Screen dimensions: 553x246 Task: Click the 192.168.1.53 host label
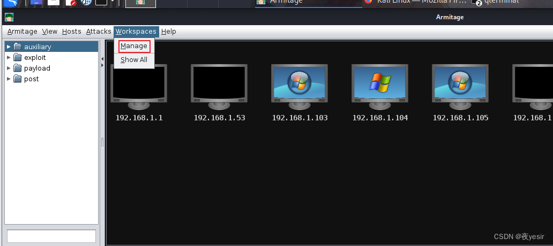click(219, 118)
